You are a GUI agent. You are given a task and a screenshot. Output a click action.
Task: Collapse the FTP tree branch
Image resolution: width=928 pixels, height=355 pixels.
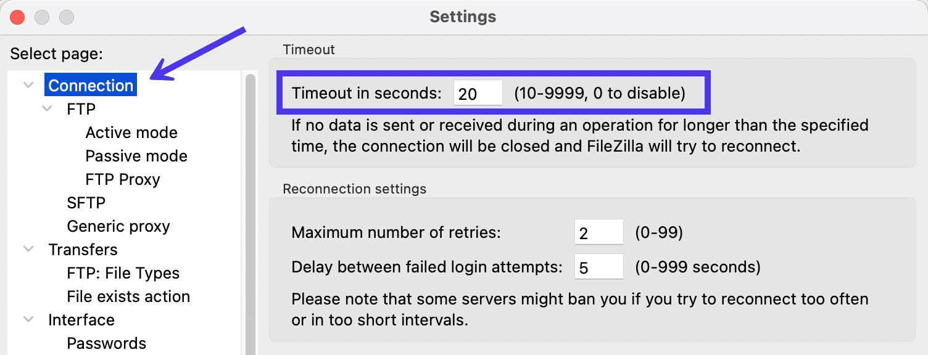tap(48, 108)
